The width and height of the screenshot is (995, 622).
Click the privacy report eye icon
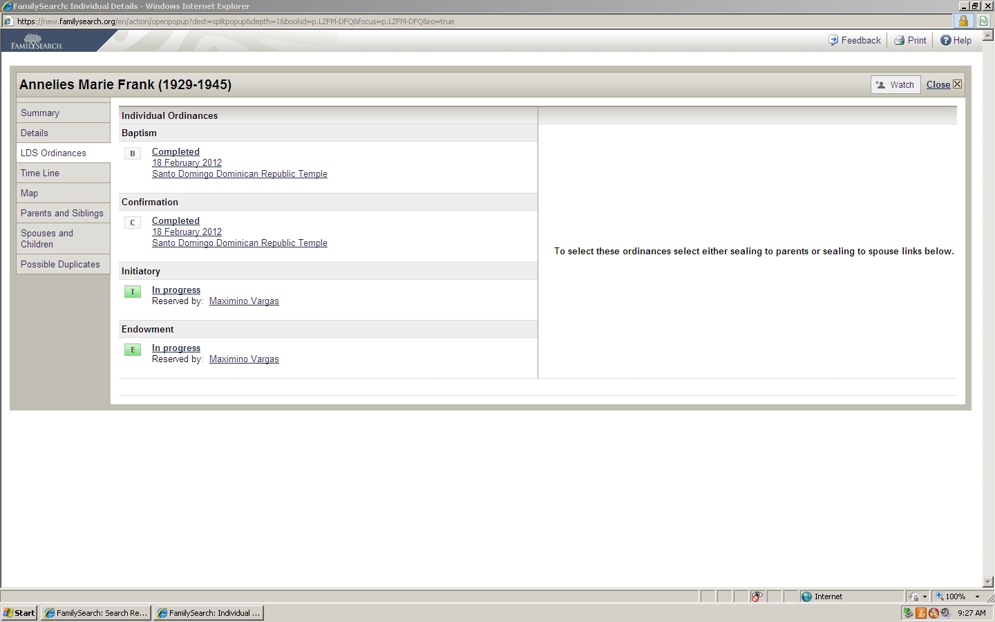757,596
